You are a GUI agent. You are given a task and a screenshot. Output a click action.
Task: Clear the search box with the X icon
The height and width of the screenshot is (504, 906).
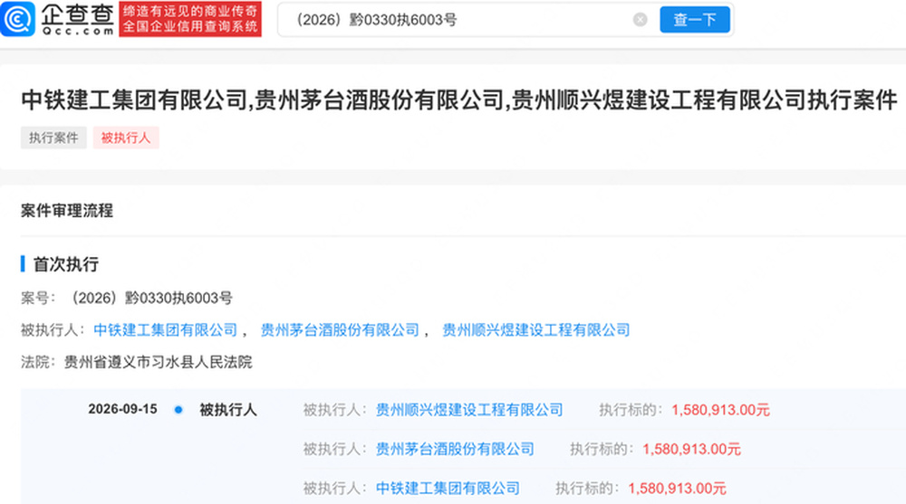point(640,20)
